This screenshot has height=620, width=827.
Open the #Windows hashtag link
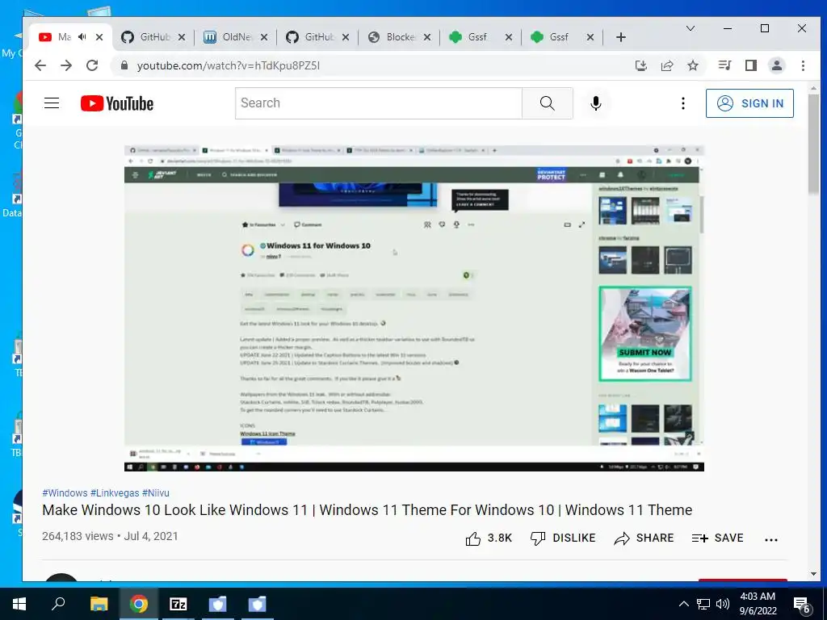coord(65,493)
